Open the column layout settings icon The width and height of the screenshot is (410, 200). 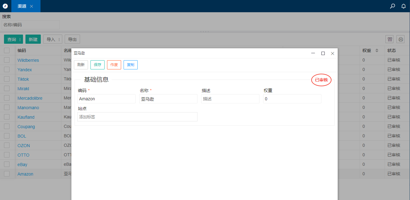[x=390, y=39]
